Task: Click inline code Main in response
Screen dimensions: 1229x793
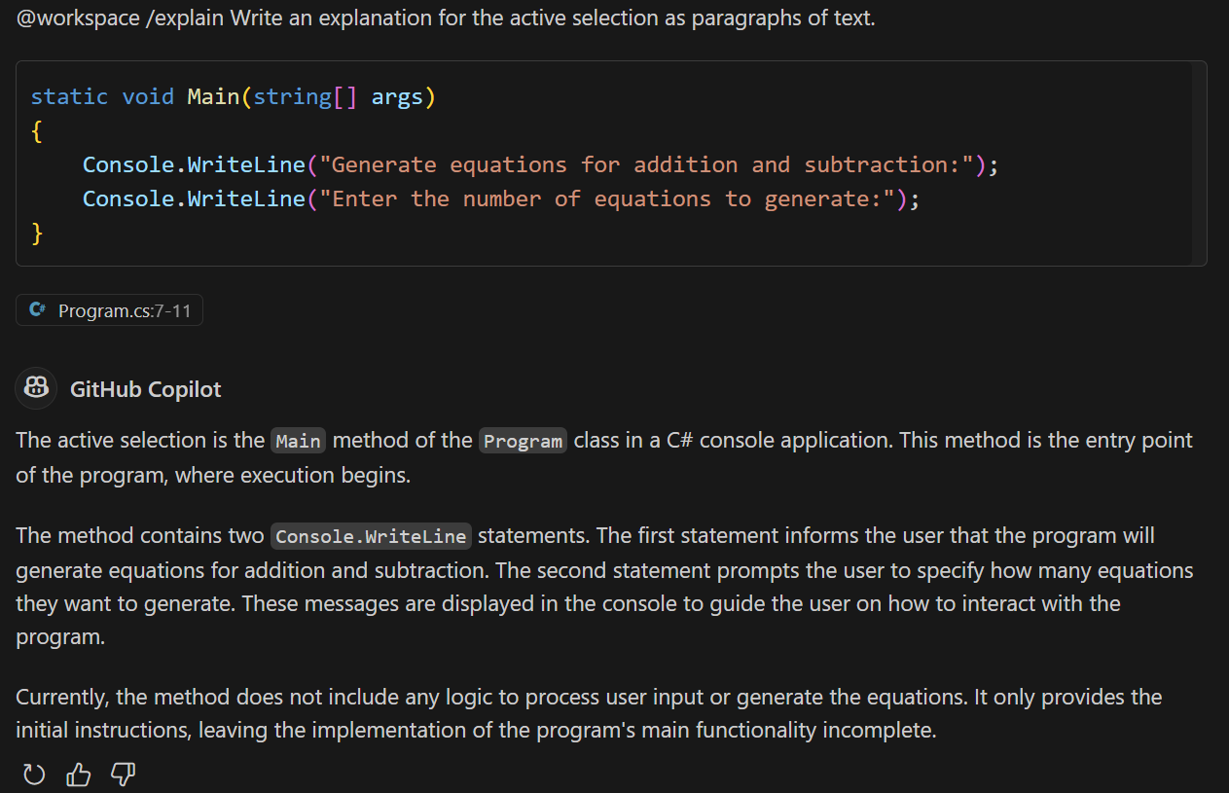Action: 298,441
